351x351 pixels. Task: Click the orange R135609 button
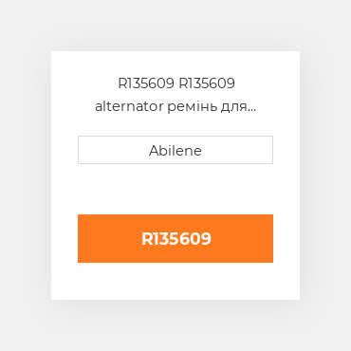pyautogui.click(x=175, y=238)
